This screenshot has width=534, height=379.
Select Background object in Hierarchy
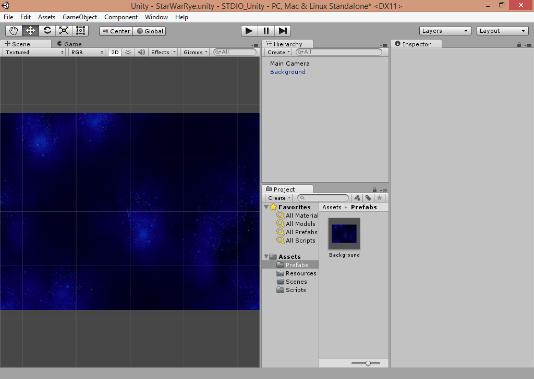click(x=288, y=72)
